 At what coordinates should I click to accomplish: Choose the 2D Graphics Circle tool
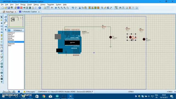tap(2, 67)
